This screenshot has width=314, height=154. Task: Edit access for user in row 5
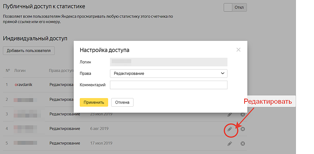pyautogui.click(x=230, y=143)
